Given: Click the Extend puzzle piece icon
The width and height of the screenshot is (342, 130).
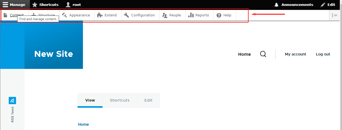Looking at the screenshot, I should [100, 15].
